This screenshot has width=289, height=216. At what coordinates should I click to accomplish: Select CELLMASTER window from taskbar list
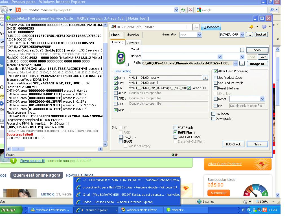point(127,180)
